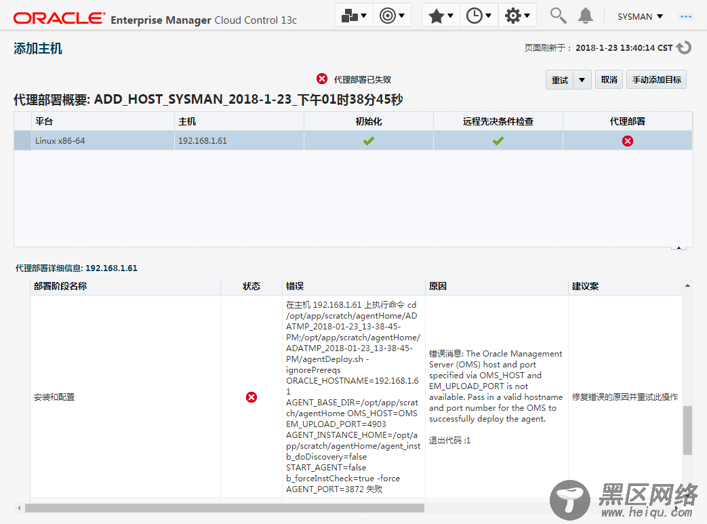Click the 代理部署已失败 error icon
Image resolution: width=707 pixels, height=524 pixels.
point(322,79)
